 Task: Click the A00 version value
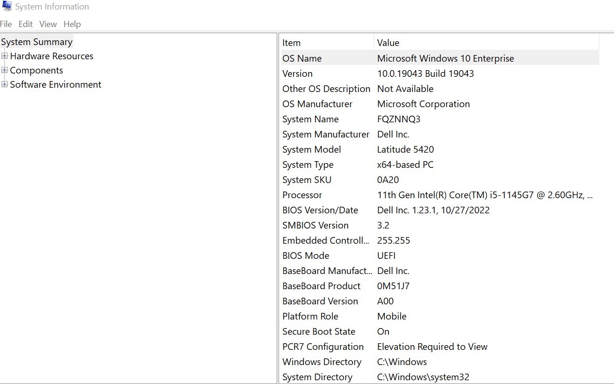coord(386,301)
